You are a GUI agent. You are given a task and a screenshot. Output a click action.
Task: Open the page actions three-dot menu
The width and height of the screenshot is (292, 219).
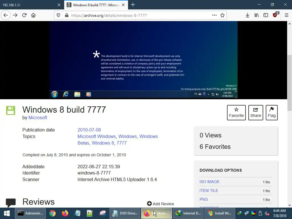coord(214,15)
